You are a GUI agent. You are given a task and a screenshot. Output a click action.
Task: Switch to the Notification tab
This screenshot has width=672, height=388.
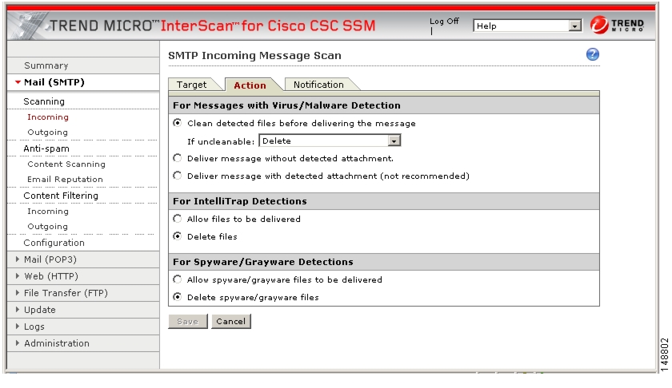(318, 85)
